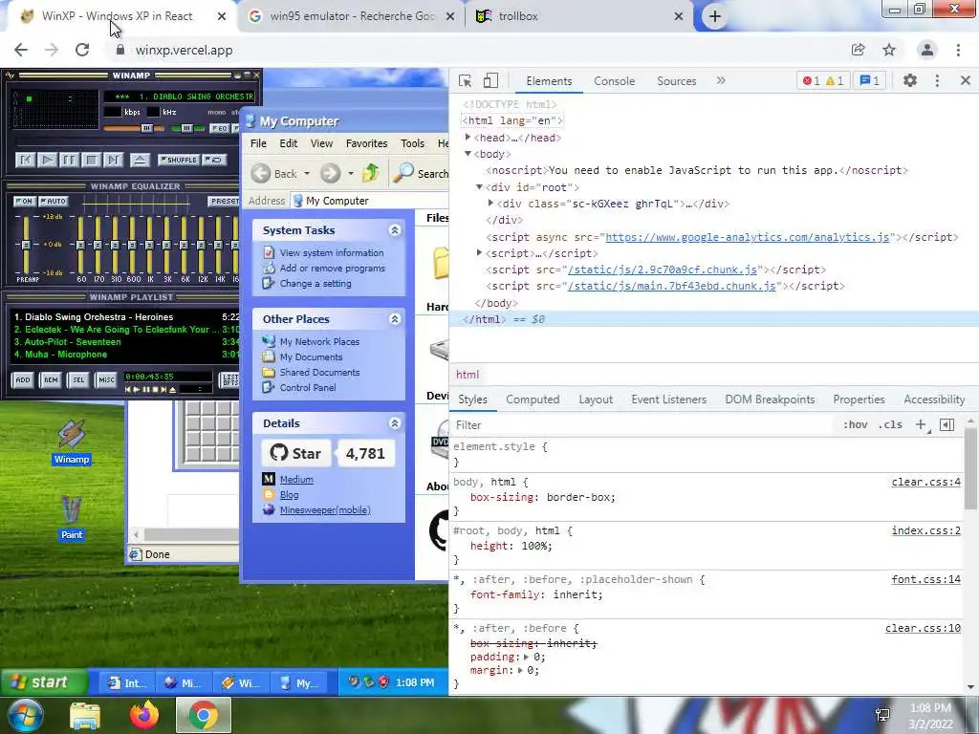Click the green Forward arrow in My Computer

[x=330, y=173]
